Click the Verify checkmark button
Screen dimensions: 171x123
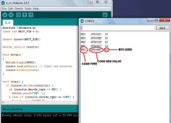pos(5,15)
